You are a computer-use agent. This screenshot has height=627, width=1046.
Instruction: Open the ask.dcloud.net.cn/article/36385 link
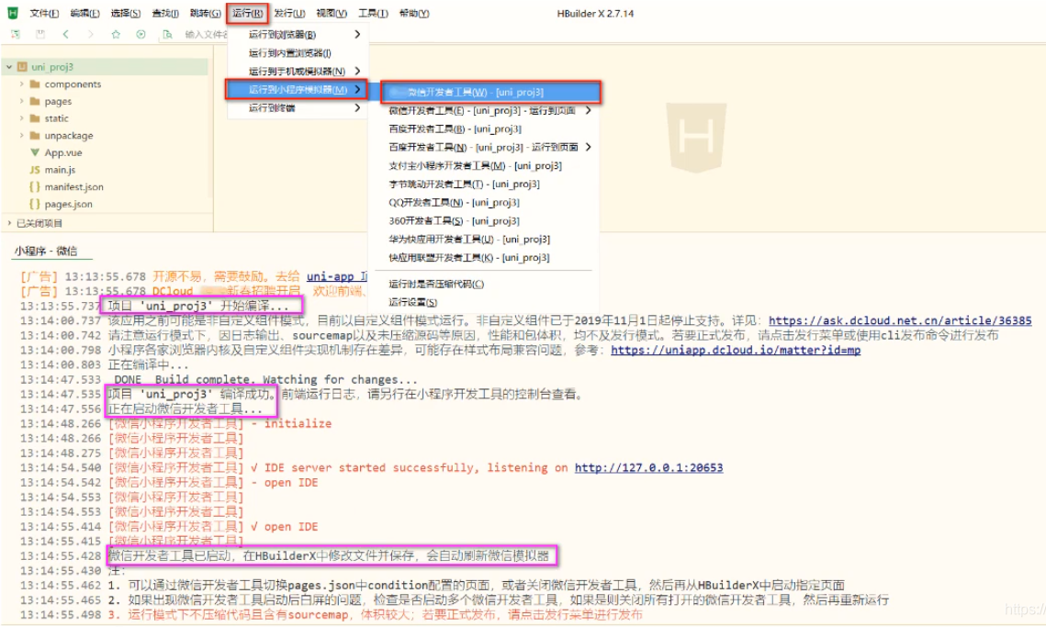900,320
